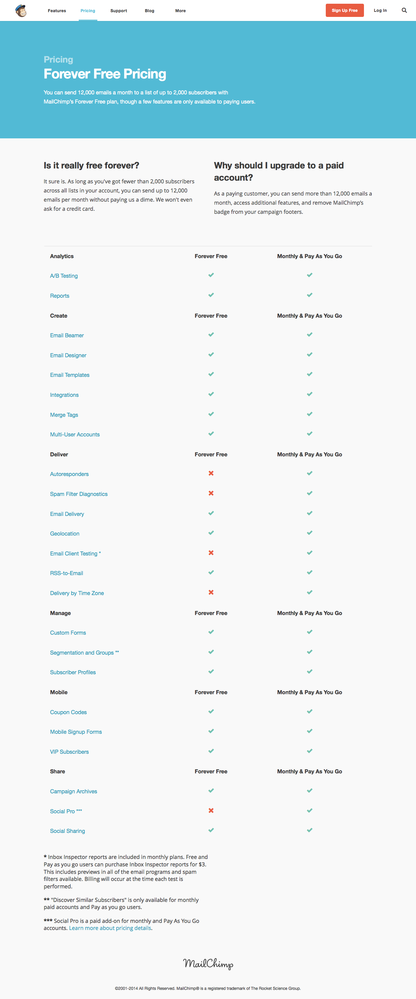
Task: Click Email Client Testing red X icon
Action: [x=211, y=553]
